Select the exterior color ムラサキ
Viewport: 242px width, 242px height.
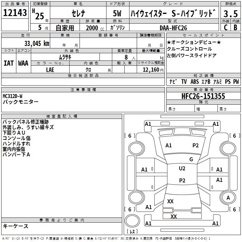65,57
